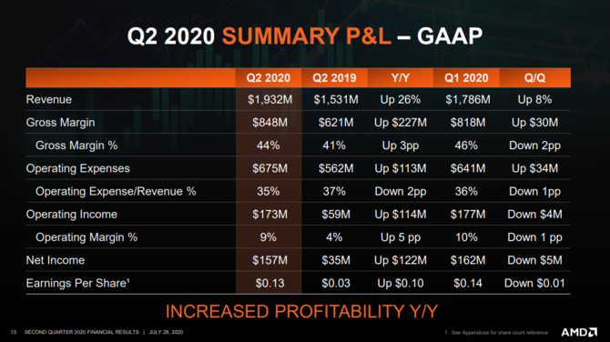610x342 pixels.
Task: Click the Up 3pp cell
Action: [401, 146]
